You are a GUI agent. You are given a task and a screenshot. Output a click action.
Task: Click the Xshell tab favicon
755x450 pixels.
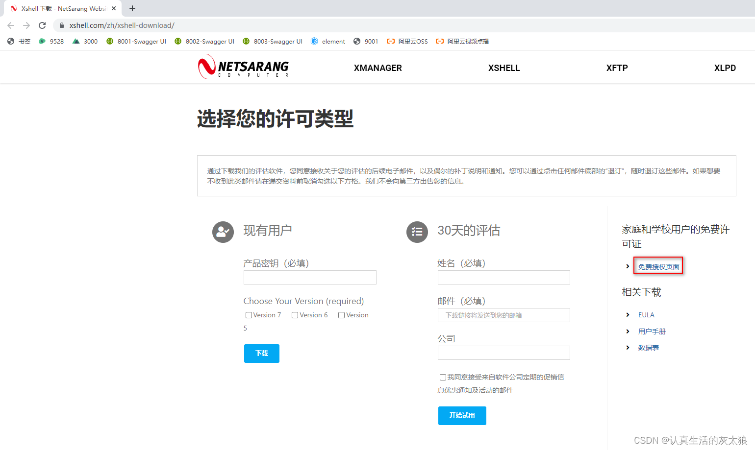14,8
